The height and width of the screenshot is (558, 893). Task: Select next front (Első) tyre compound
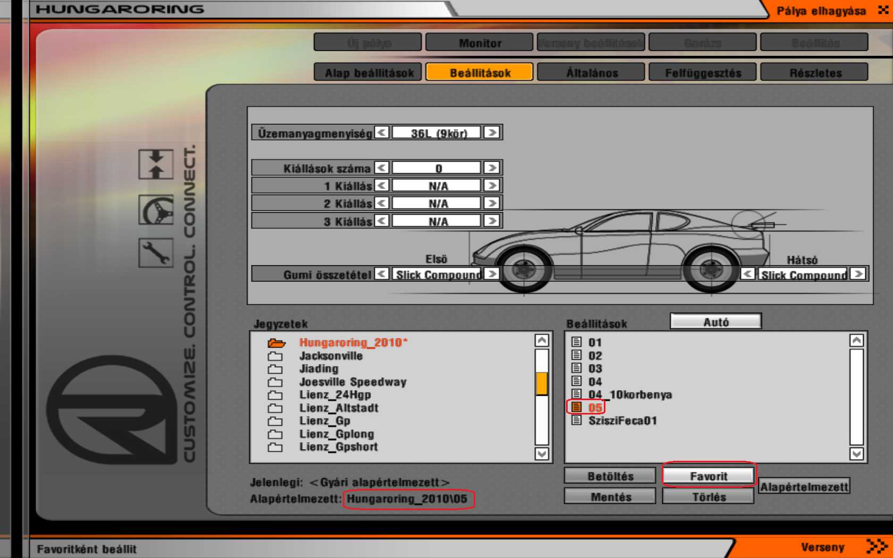492,274
